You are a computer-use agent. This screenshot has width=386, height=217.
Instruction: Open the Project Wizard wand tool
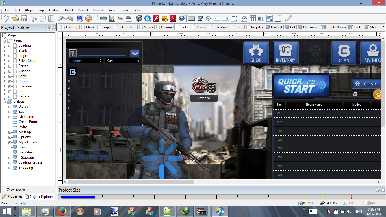(7, 19)
